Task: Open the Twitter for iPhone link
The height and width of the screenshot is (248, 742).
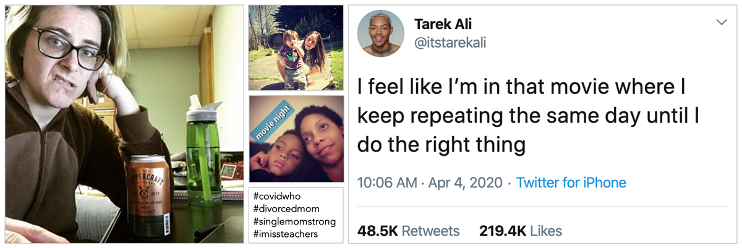Action: click(571, 183)
